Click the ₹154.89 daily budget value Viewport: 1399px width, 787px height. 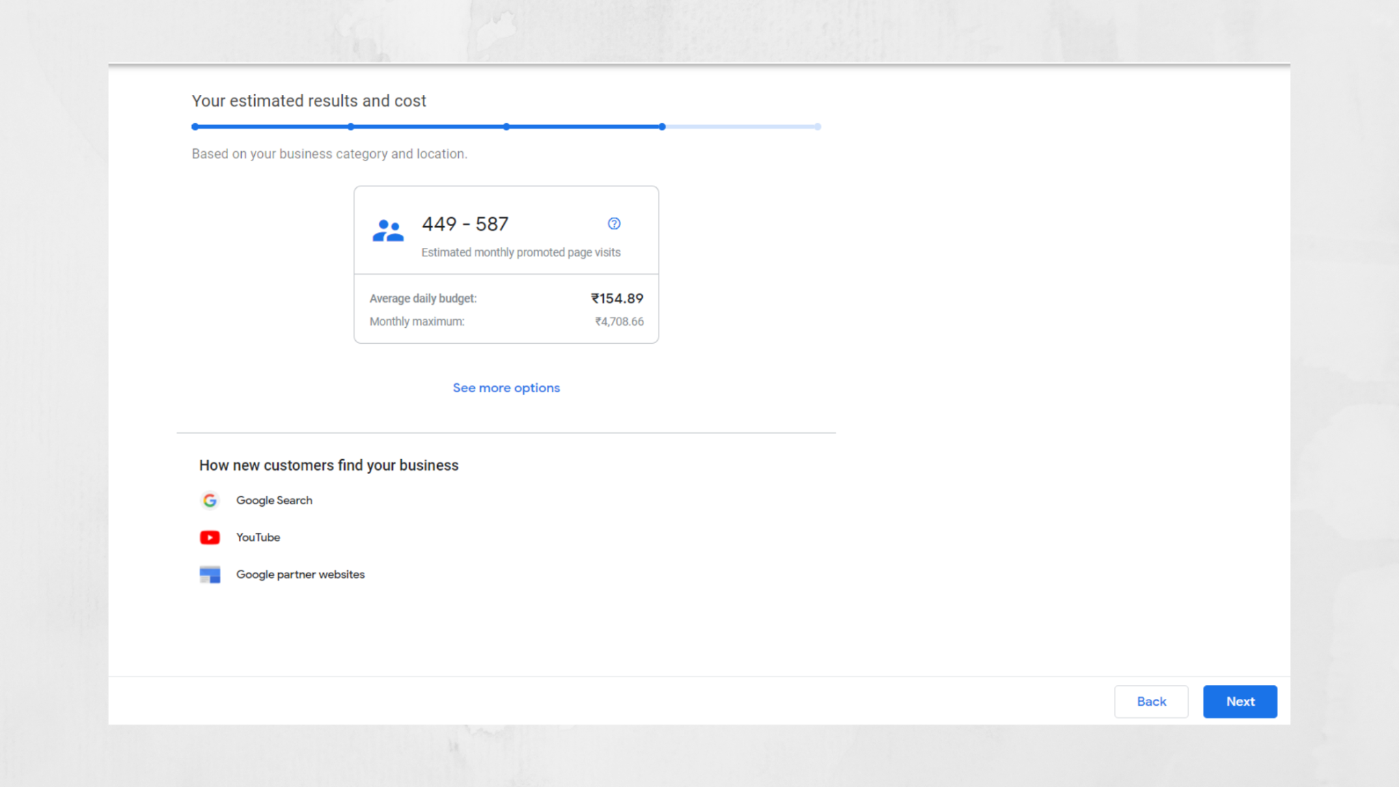pos(617,299)
